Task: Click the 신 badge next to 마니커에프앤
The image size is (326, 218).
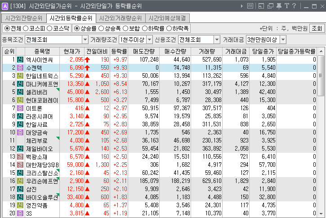Action: (20, 84)
